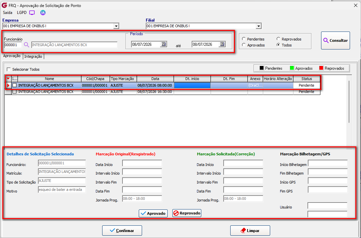Image resolution: width=361 pixels, height=238 pixels.
Task: Click the 08/07/2026 08:00:00 date cell
Action: click(155, 85)
